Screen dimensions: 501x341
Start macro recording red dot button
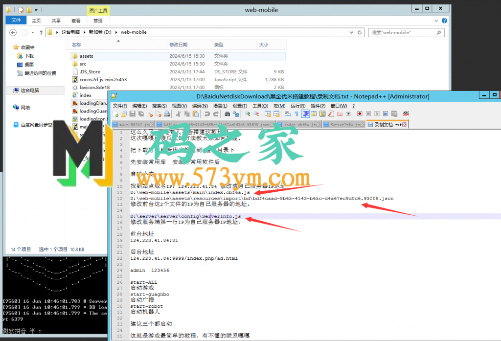(x=360, y=114)
